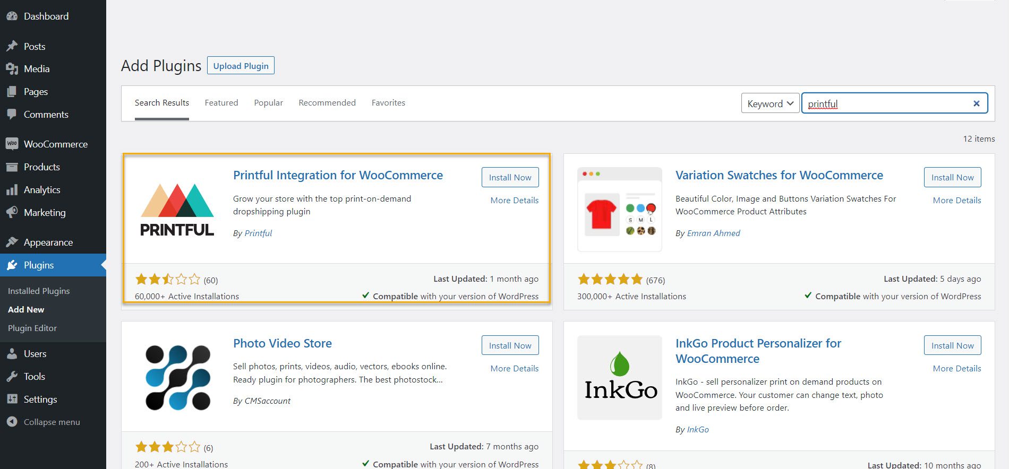Click By CMSaccount author text
Image resolution: width=1009 pixels, height=469 pixels.
(x=262, y=401)
